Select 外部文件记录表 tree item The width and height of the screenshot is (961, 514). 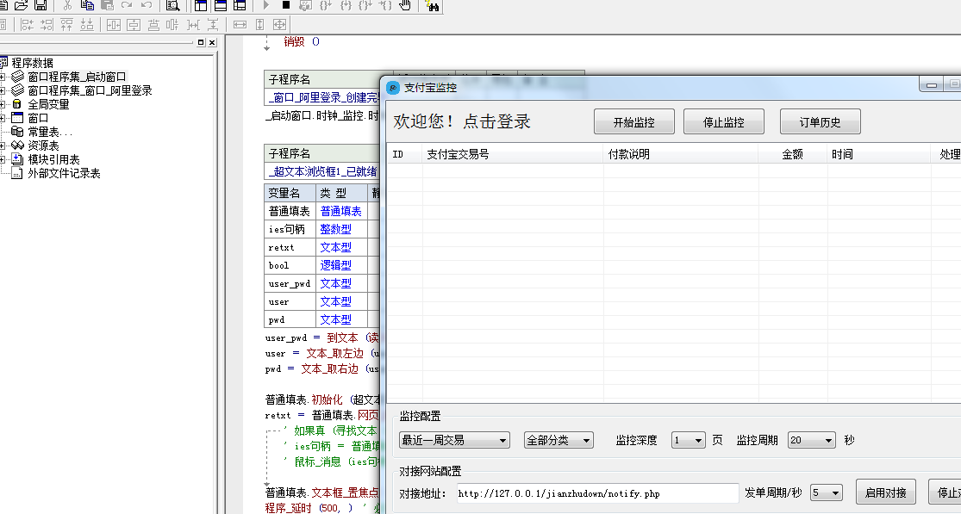(65, 173)
